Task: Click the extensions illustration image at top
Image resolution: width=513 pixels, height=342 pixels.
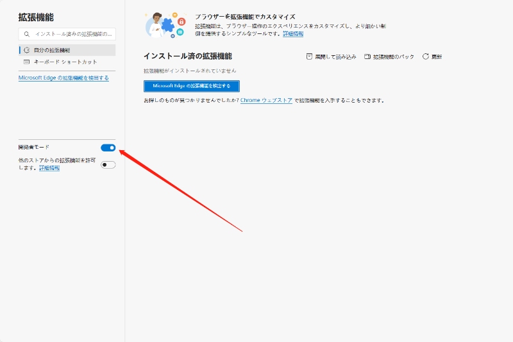Action: (x=165, y=25)
